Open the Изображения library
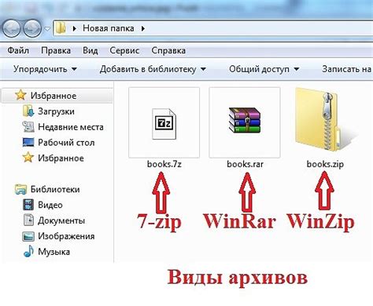This screenshot has width=373, height=306. tap(66, 236)
